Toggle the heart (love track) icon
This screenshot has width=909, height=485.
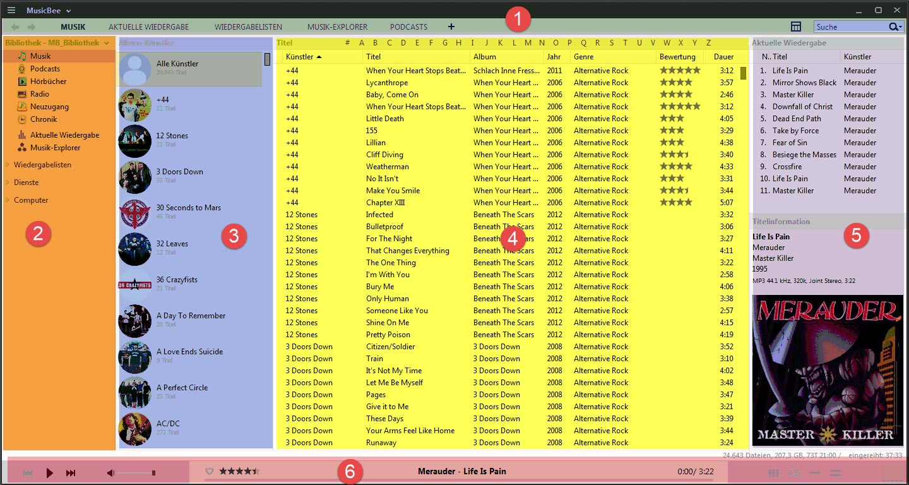click(x=210, y=471)
